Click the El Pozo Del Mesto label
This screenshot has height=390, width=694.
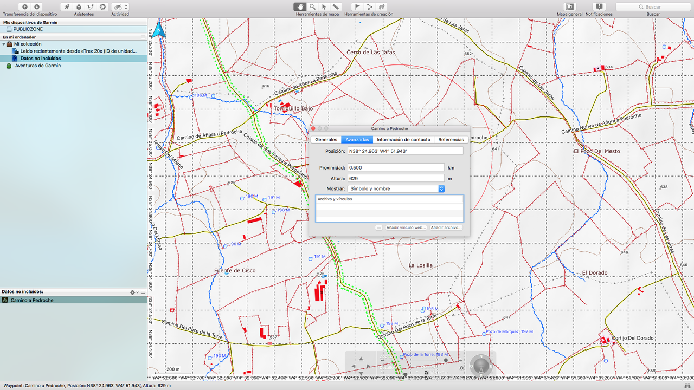pos(597,151)
